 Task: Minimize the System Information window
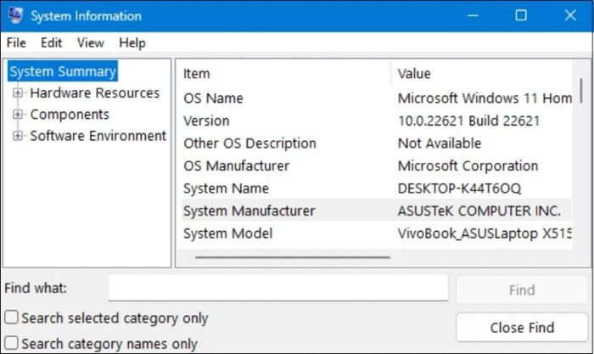473,15
